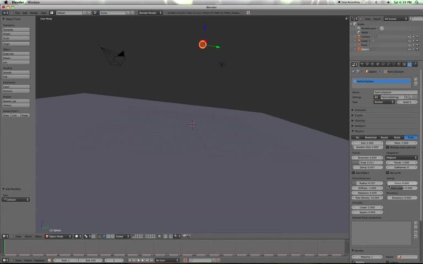The width and height of the screenshot is (423, 264).
Task: Open the Texture properties tab icon
Action: [404, 64]
